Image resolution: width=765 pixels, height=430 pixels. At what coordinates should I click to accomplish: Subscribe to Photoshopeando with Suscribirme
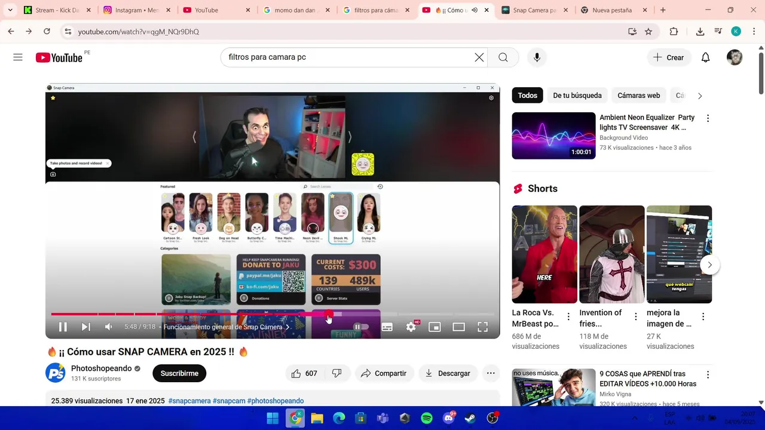179,373
